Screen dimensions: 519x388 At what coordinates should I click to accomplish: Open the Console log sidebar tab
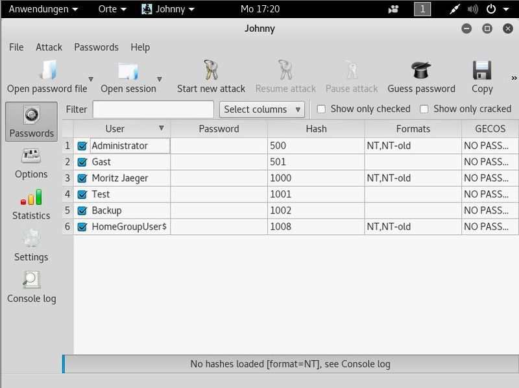[31, 287]
